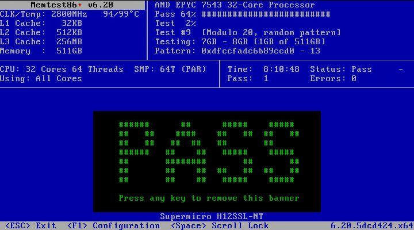Click the Using: All Cores line
This screenshot has height=230, width=414.
41,78
